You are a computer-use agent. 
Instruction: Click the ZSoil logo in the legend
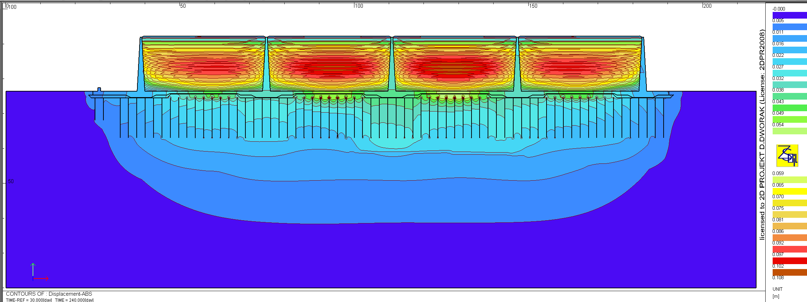[787, 155]
